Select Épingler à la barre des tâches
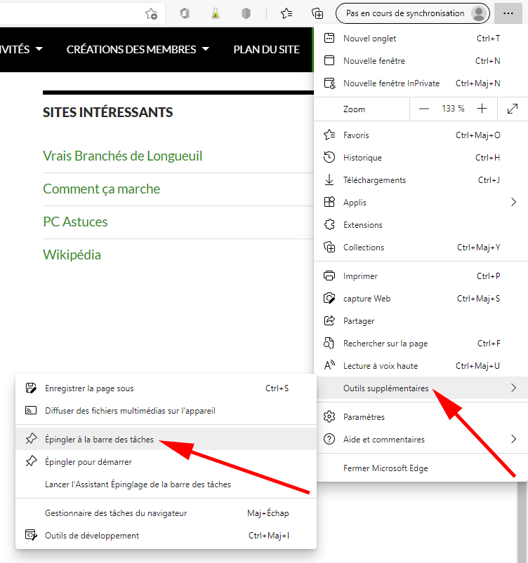The width and height of the screenshot is (528, 563). click(x=99, y=440)
